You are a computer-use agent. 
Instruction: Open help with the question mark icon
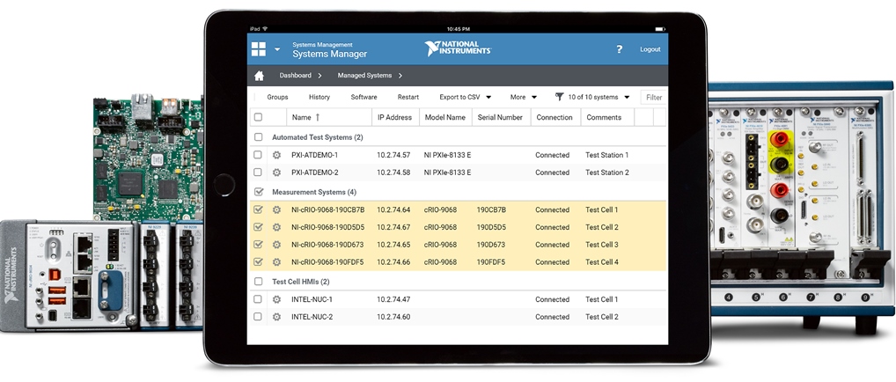619,49
